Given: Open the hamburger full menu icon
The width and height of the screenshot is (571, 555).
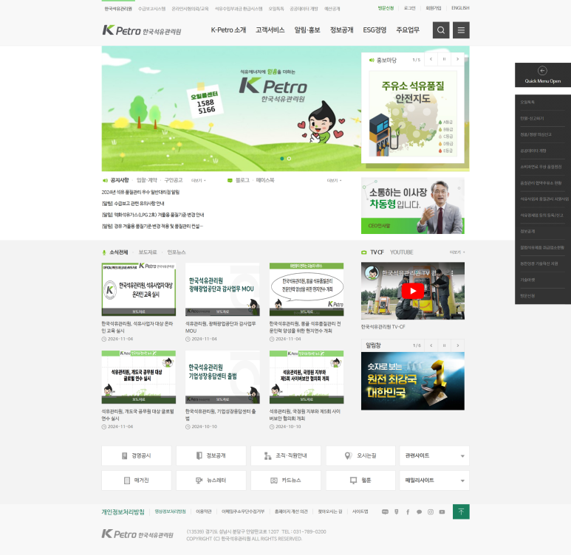Looking at the screenshot, I should (x=461, y=30).
